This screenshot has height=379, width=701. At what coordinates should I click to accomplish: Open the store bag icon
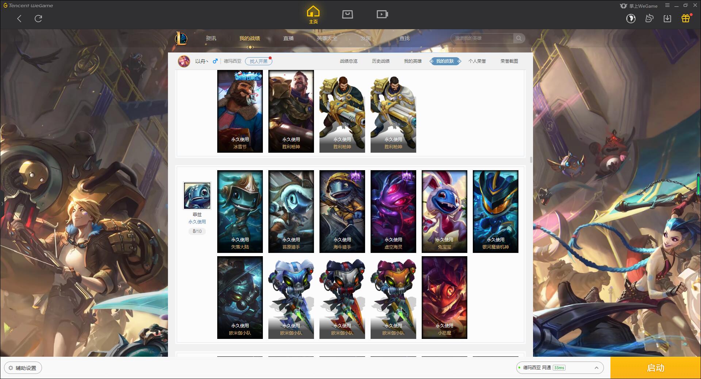click(x=347, y=14)
